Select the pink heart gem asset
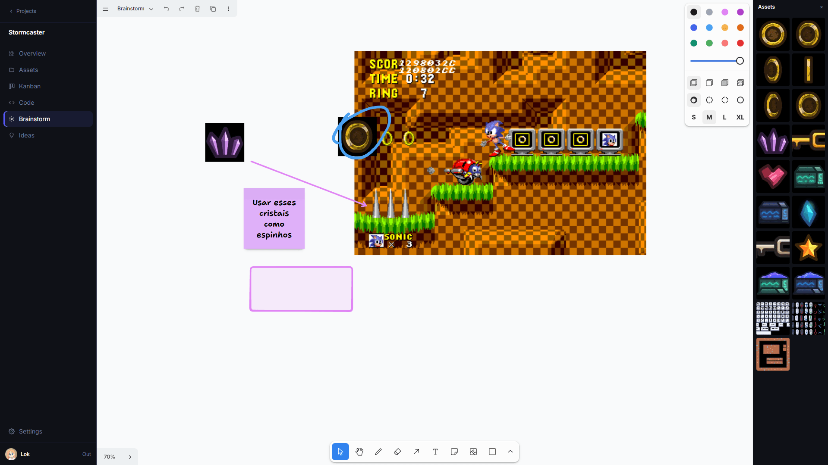 tap(773, 176)
